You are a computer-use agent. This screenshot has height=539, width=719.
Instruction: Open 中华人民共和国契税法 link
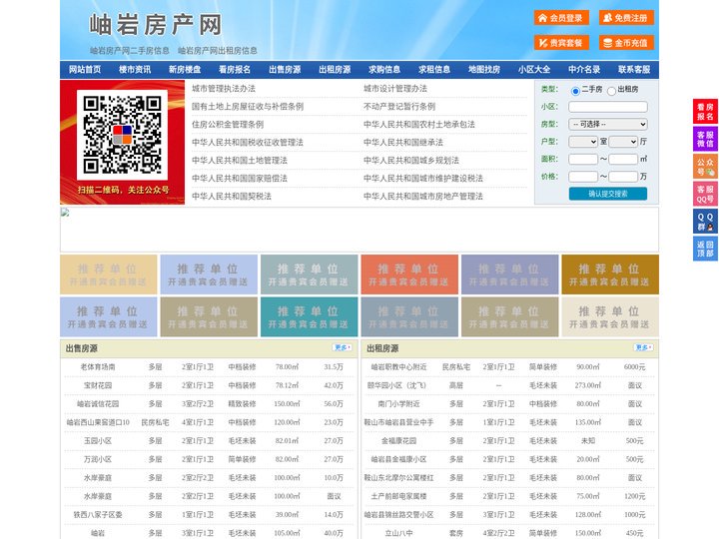[x=232, y=197]
